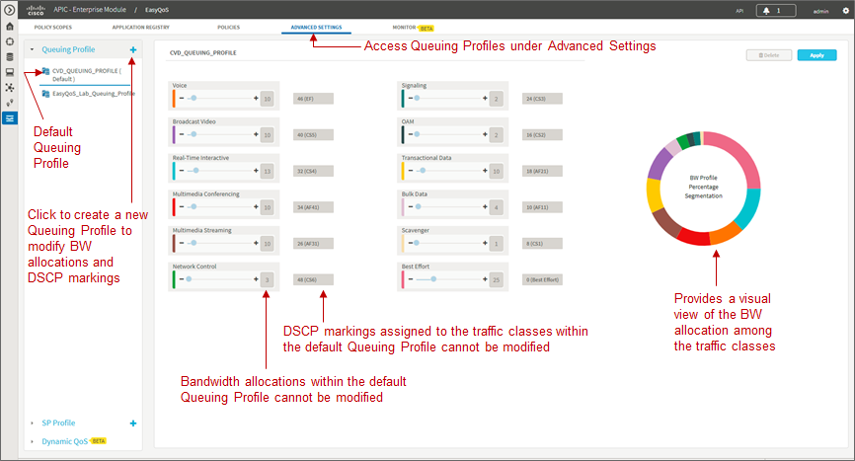This screenshot has width=855, height=461.
Task: Add a new SP Profile with plus
Action: [x=133, y=423]
